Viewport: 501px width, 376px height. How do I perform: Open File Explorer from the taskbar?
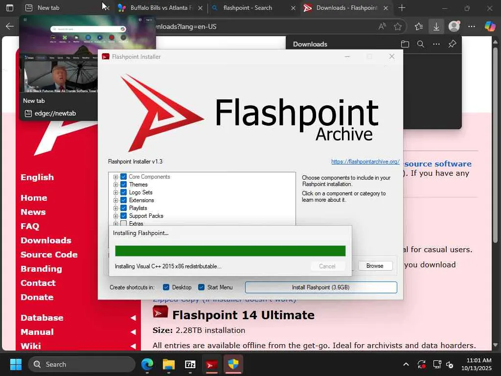point(169,364)
